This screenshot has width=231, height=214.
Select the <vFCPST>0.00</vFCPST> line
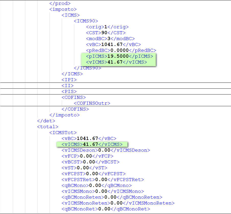coord(94,174)
